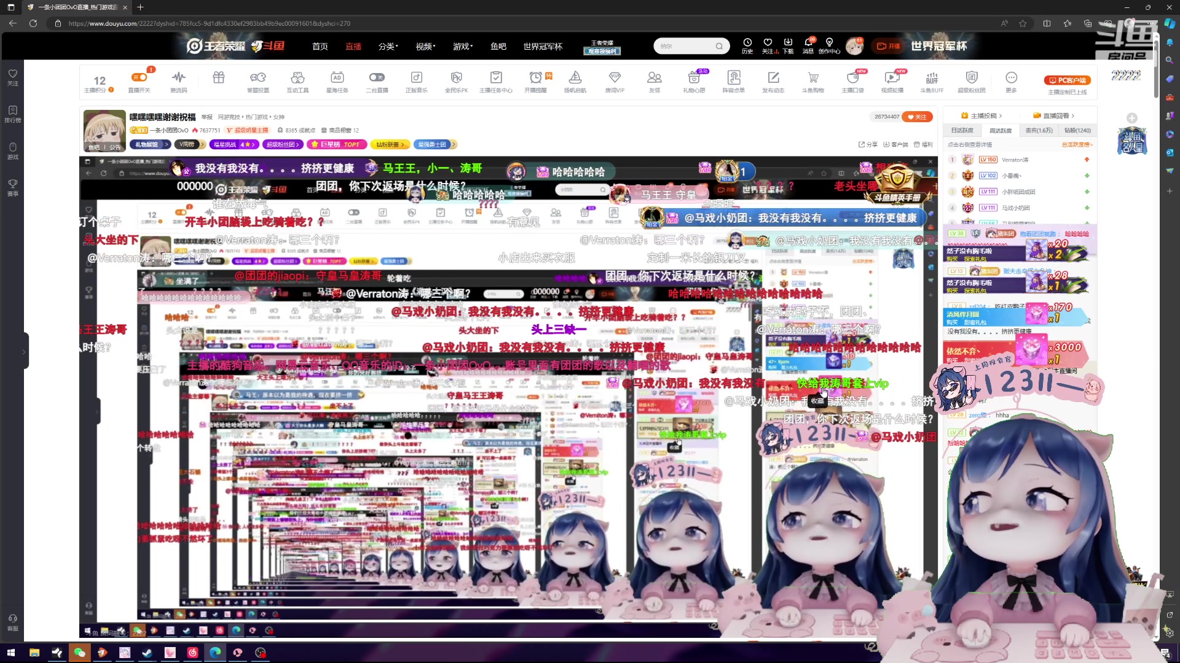Expand the 分类 navigation dropdown
Viewport: 1180px width, 663px height.
(x=388, y=46)
